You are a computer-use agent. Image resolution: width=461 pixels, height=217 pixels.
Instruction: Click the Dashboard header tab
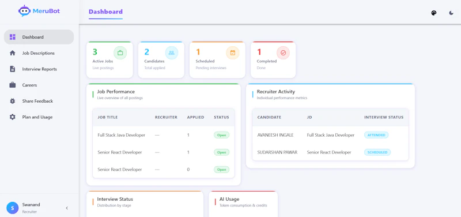click(105, 12)
